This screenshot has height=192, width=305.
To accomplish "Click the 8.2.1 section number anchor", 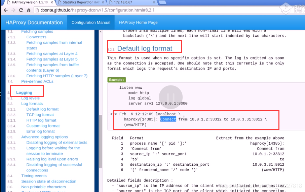I will 111,50.
